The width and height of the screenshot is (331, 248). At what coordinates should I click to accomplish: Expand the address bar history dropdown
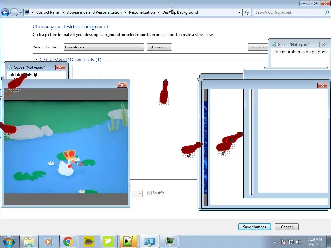[x=239, y=13]
